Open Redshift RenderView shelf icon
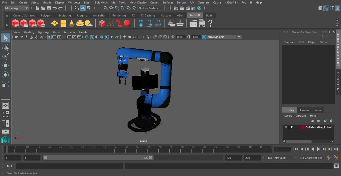This screenshot has height=176, width=341. point(15,23)
